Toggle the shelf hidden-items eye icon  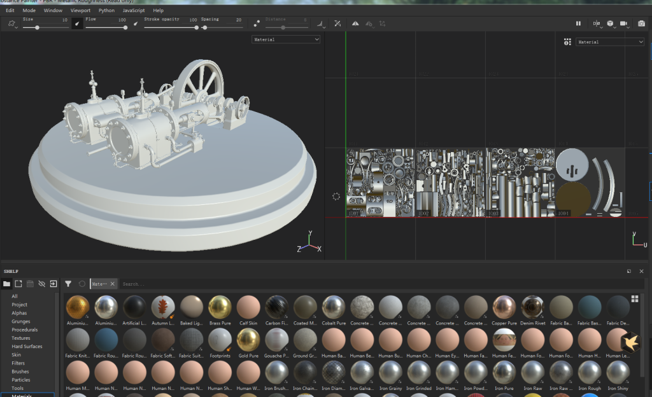pyautogui.click(x=41, y=284)
